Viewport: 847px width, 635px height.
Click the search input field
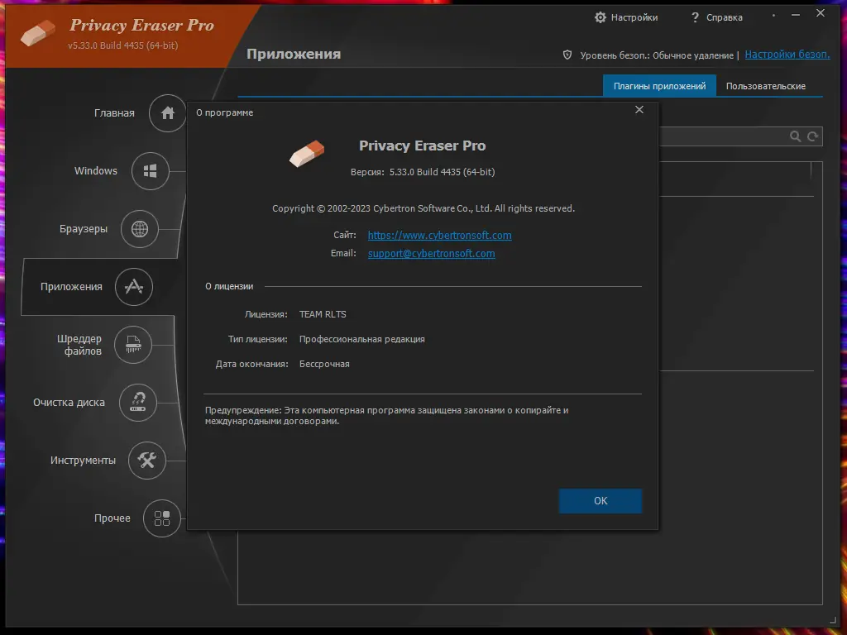728,136
